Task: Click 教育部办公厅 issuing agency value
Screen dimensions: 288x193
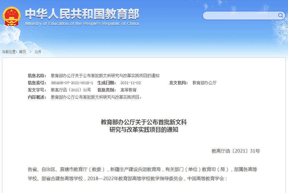Action: tap(204, 83)
